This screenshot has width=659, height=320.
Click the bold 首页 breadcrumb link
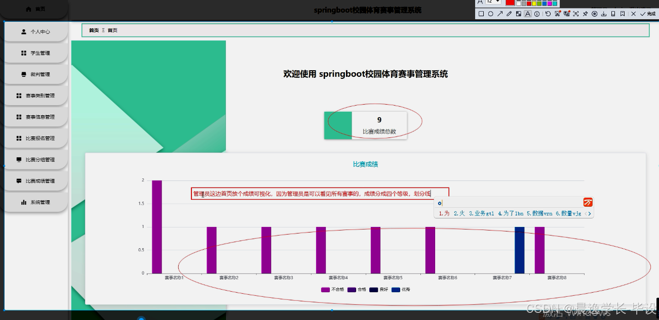[94, 30]
